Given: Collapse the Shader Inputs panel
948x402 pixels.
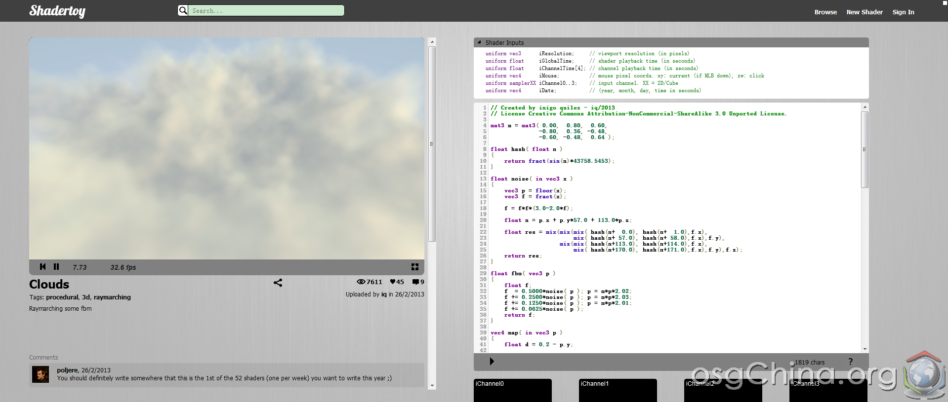Looking at the screenshot, I should pos(479,42).
